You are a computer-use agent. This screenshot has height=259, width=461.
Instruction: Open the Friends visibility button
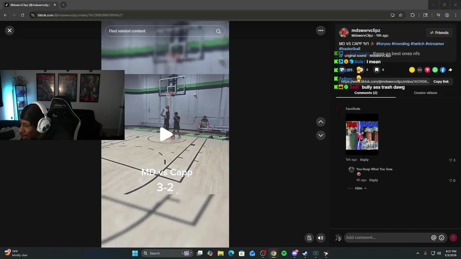(x=439, y=33)
